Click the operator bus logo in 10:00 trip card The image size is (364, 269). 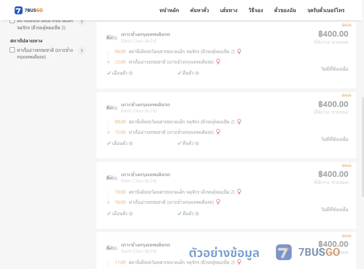[x=112, y=178]
